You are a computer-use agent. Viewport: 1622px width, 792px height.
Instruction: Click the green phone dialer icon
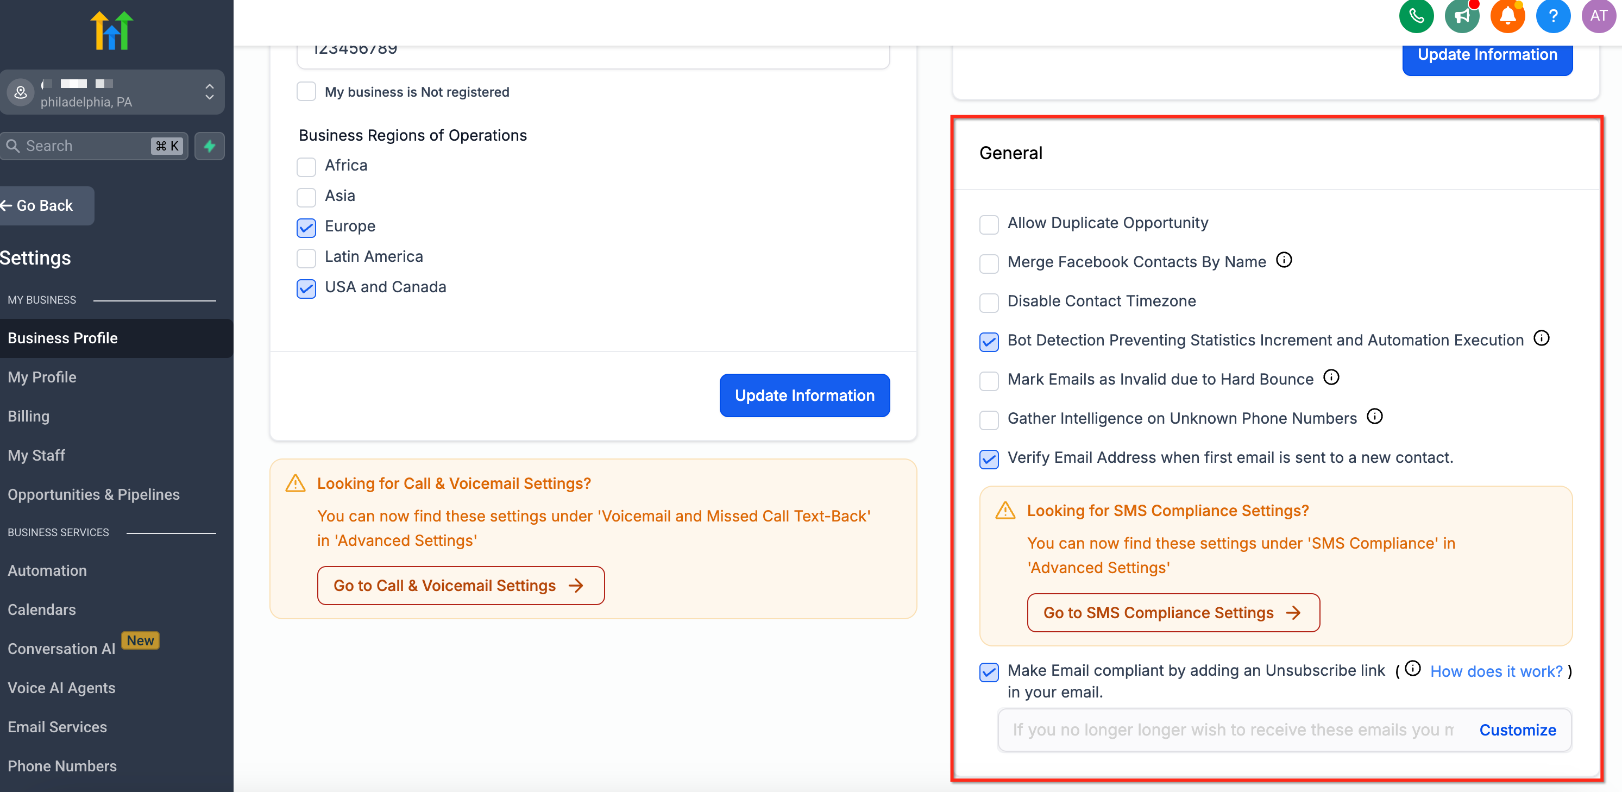point(1416,16)
